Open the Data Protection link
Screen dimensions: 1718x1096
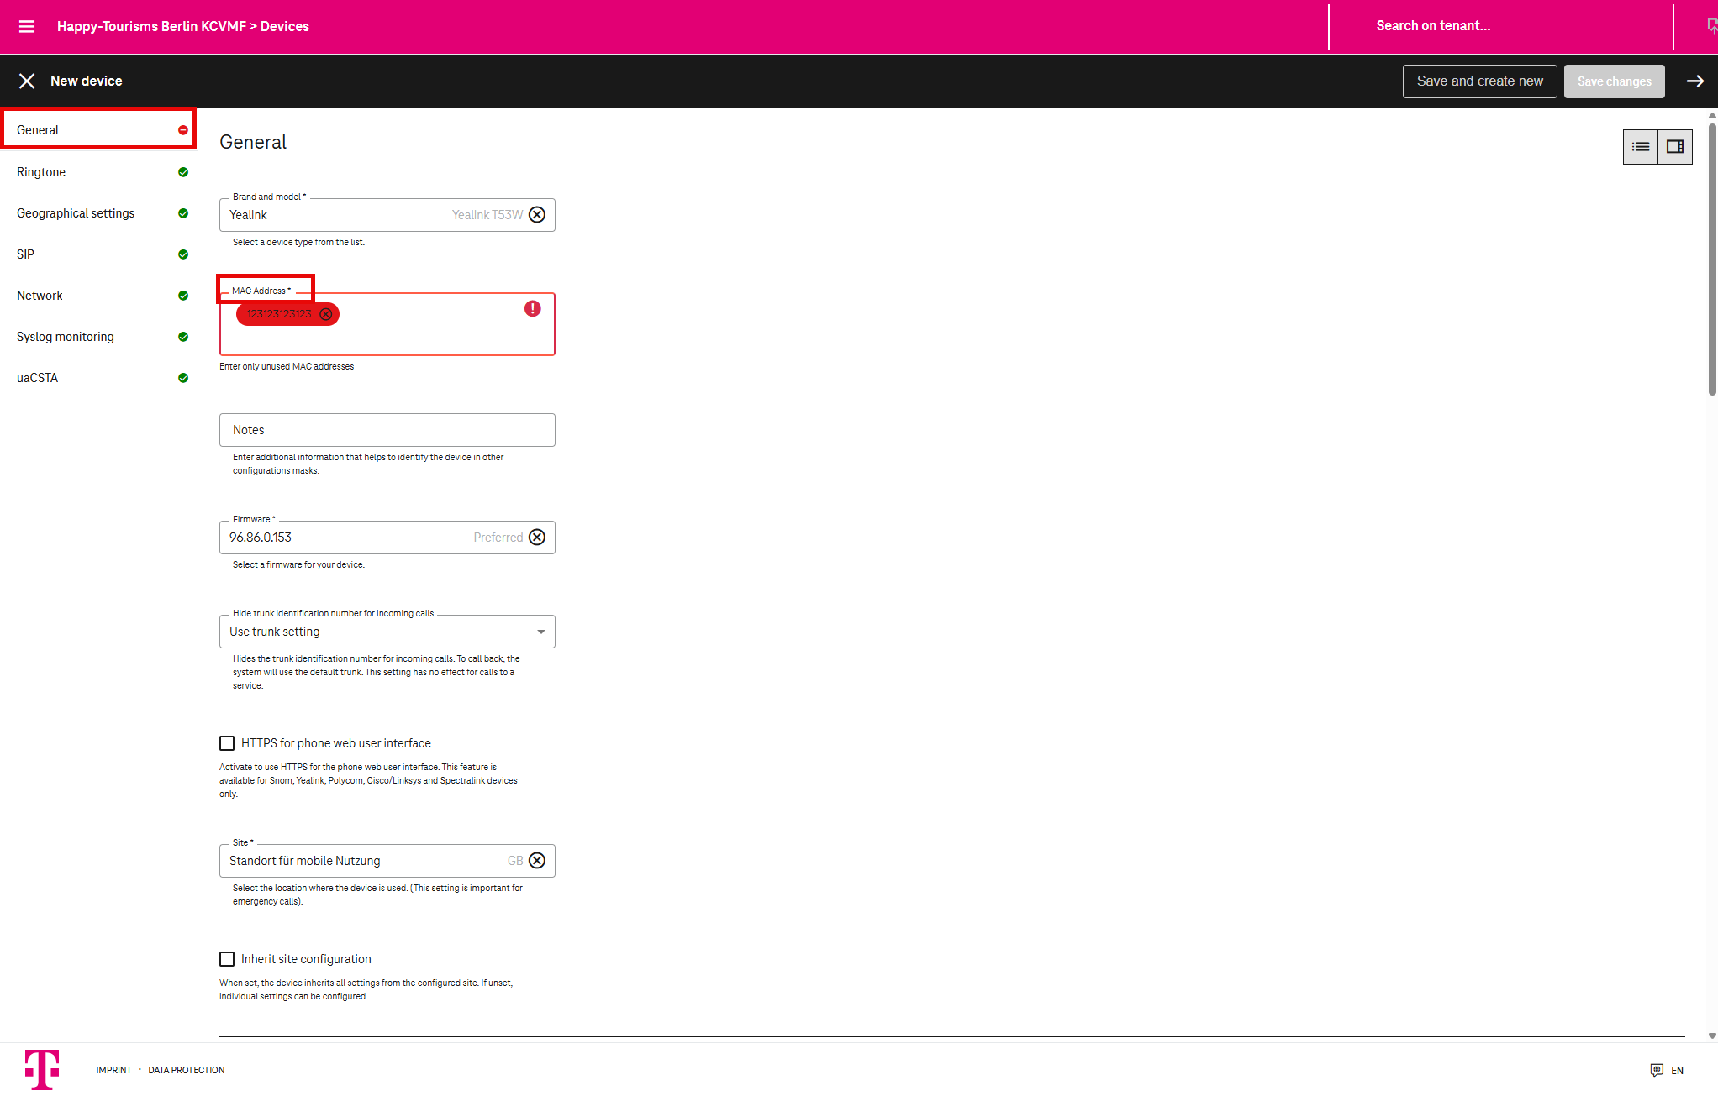[x=187, y=1070]
